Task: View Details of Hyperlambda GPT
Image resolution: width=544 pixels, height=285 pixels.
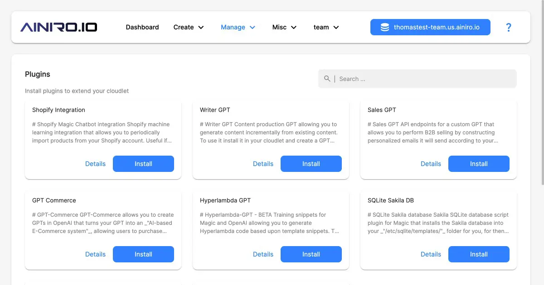Action: [263, 254]
